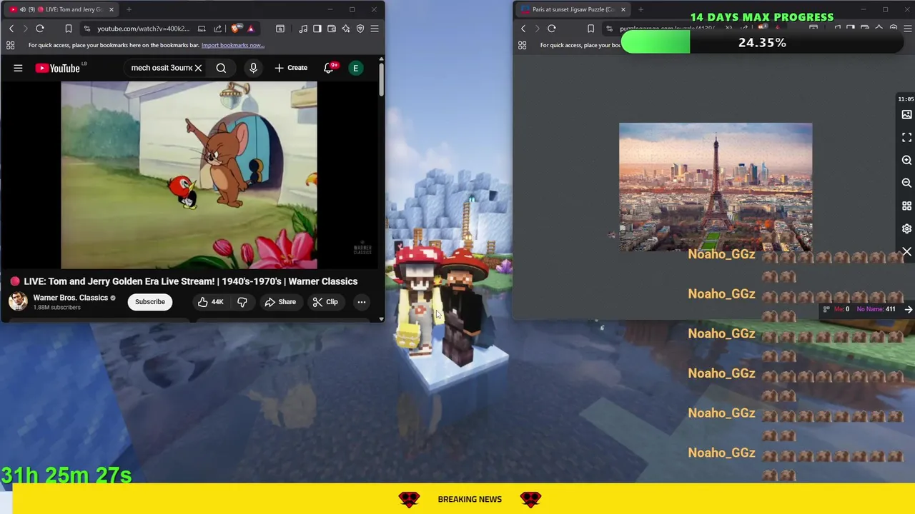
Task: Share the Tom and Jerry live stream
Action: tap(280, 302)
